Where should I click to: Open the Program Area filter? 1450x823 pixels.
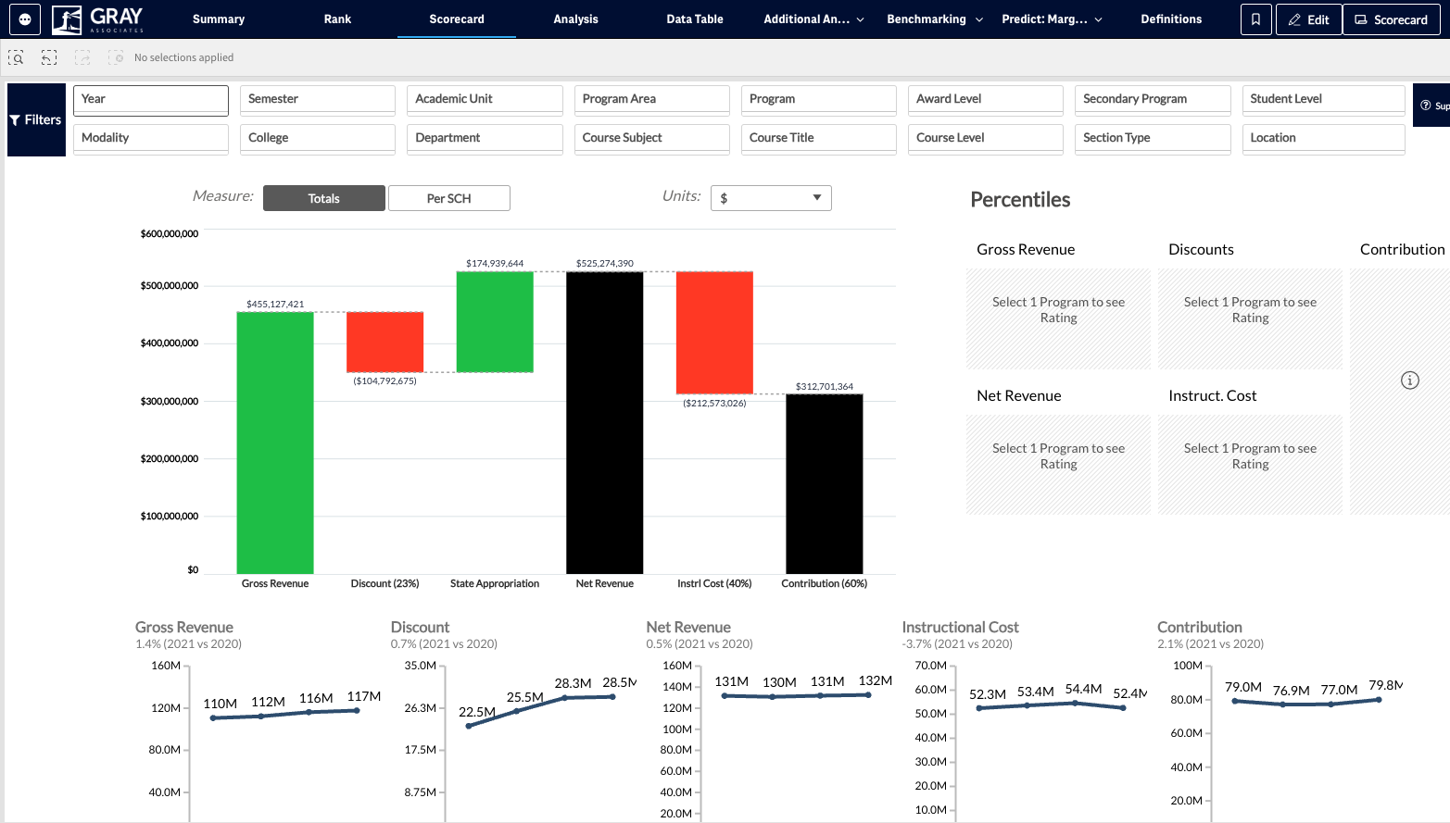[x=652, y=100]
